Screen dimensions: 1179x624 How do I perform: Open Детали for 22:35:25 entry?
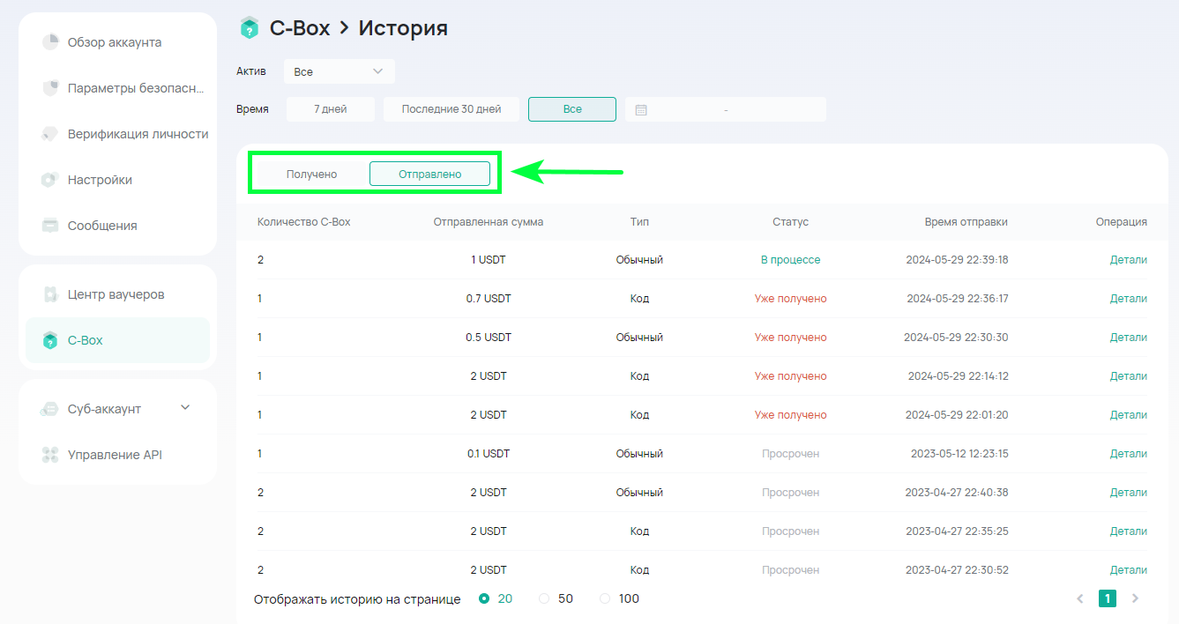[1128, 531]
